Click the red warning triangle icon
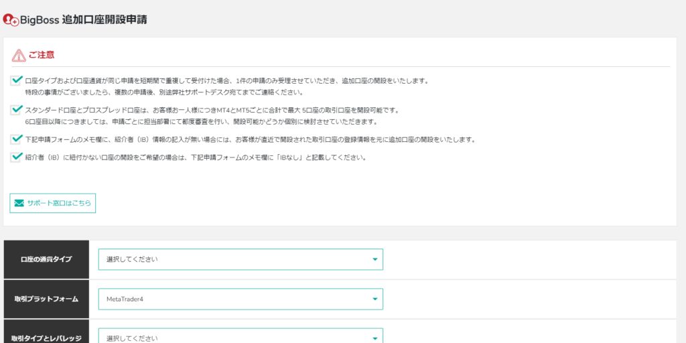The image size is (686, 343). pyautogui.click(x=19, y=55)
